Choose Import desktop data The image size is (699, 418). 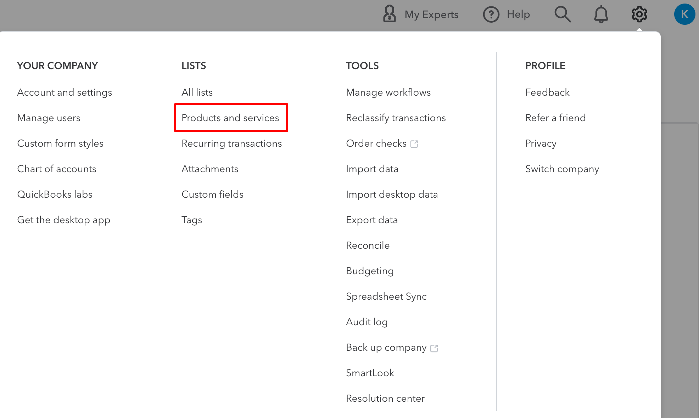(x=392, y=194)
